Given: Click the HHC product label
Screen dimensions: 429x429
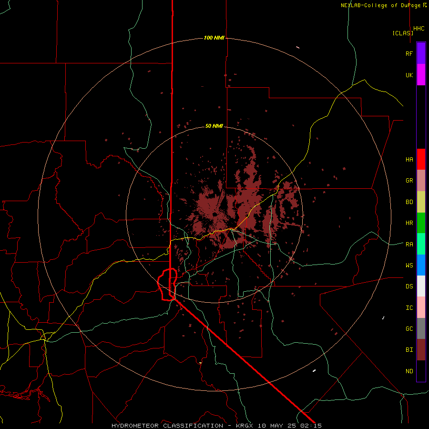Looking at the screenshot, I should [x=419, y=29].
